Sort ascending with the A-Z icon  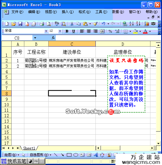click(131, 24)
